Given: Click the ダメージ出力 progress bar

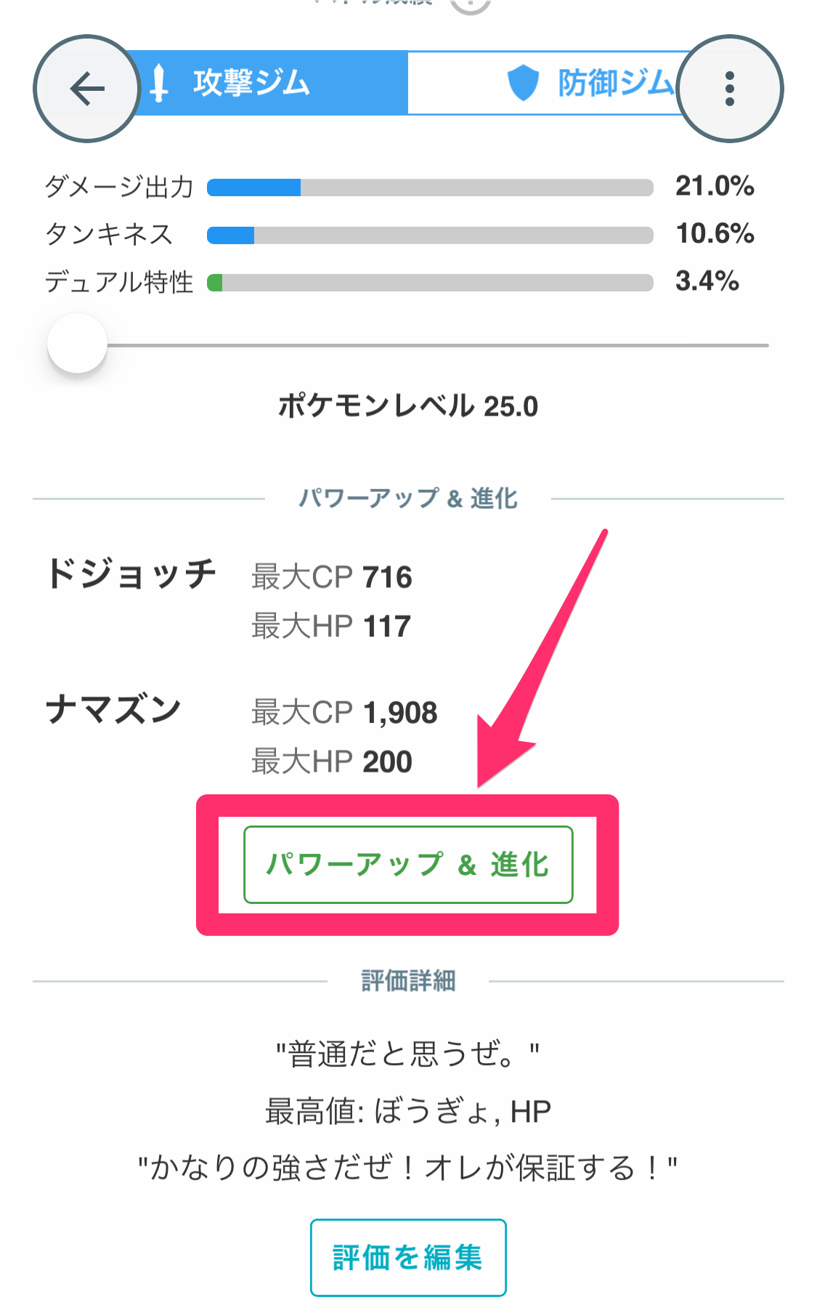Looking at the screenshot, I should [x=430, y=187].
